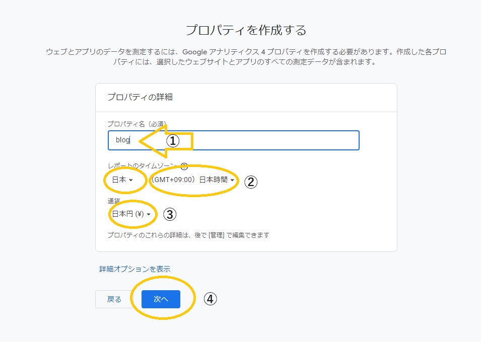Go back with the 戻る button
481x342 pixels.
coord(114,299)
